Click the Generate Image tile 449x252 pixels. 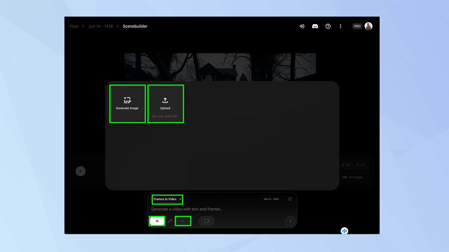click(x=127, y=104)
